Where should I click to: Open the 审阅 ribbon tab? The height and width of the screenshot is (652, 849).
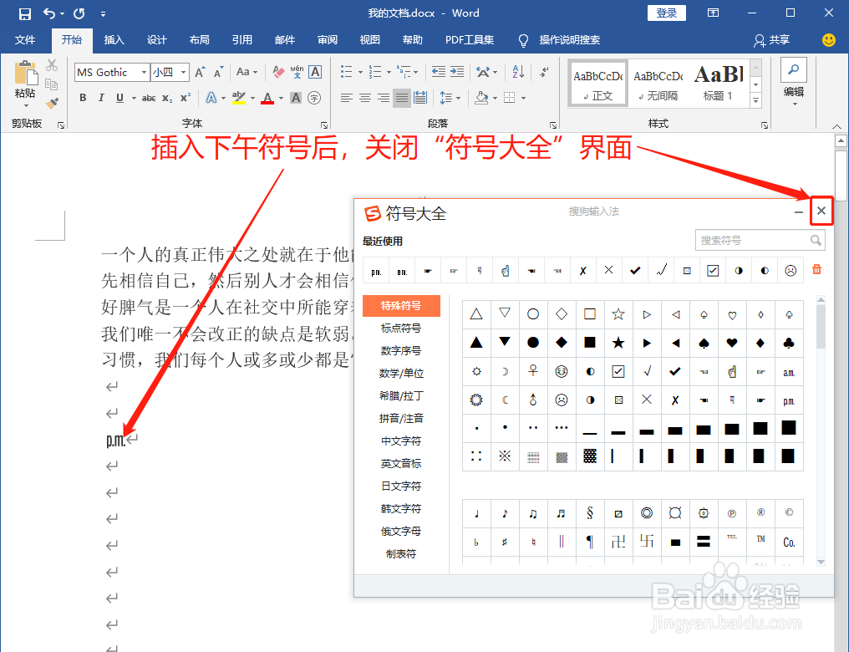[328, 39]
